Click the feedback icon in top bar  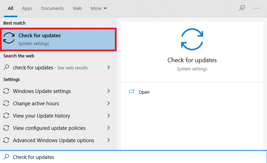coord(242,9)
